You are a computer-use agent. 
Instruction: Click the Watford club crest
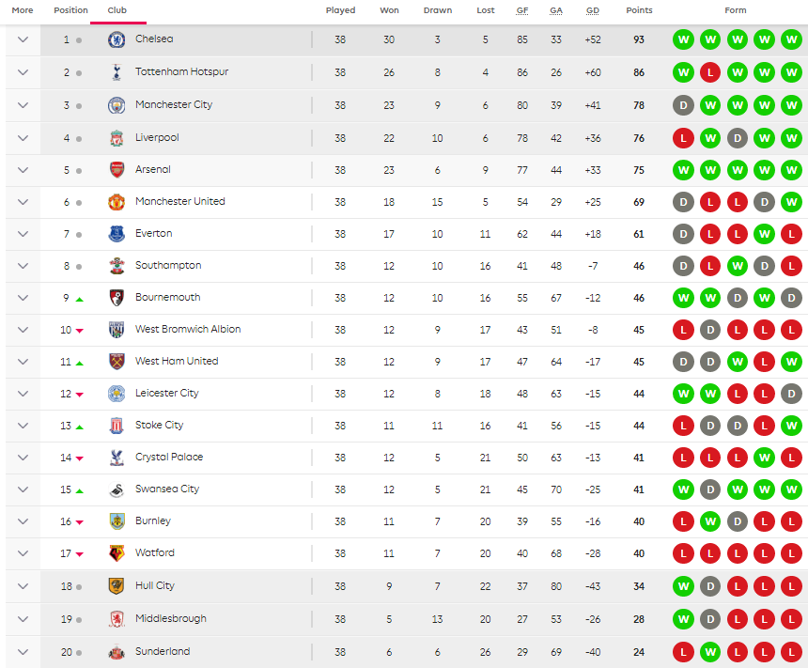tap(117, 553)
